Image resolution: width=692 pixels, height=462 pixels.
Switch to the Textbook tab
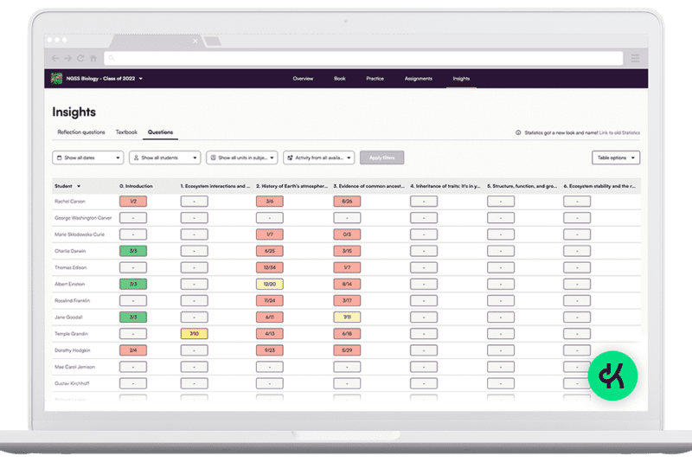click(127, 132)
